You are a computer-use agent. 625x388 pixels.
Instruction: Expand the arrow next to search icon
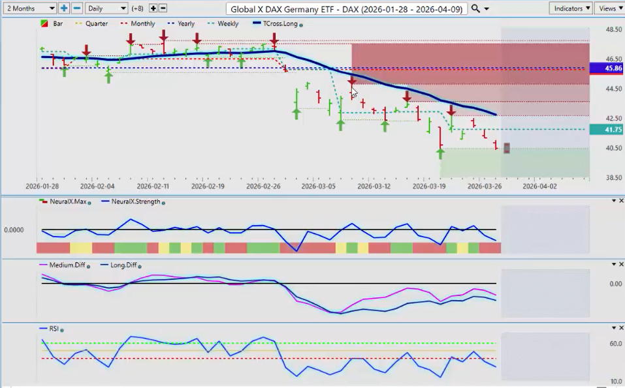(487, 8)
